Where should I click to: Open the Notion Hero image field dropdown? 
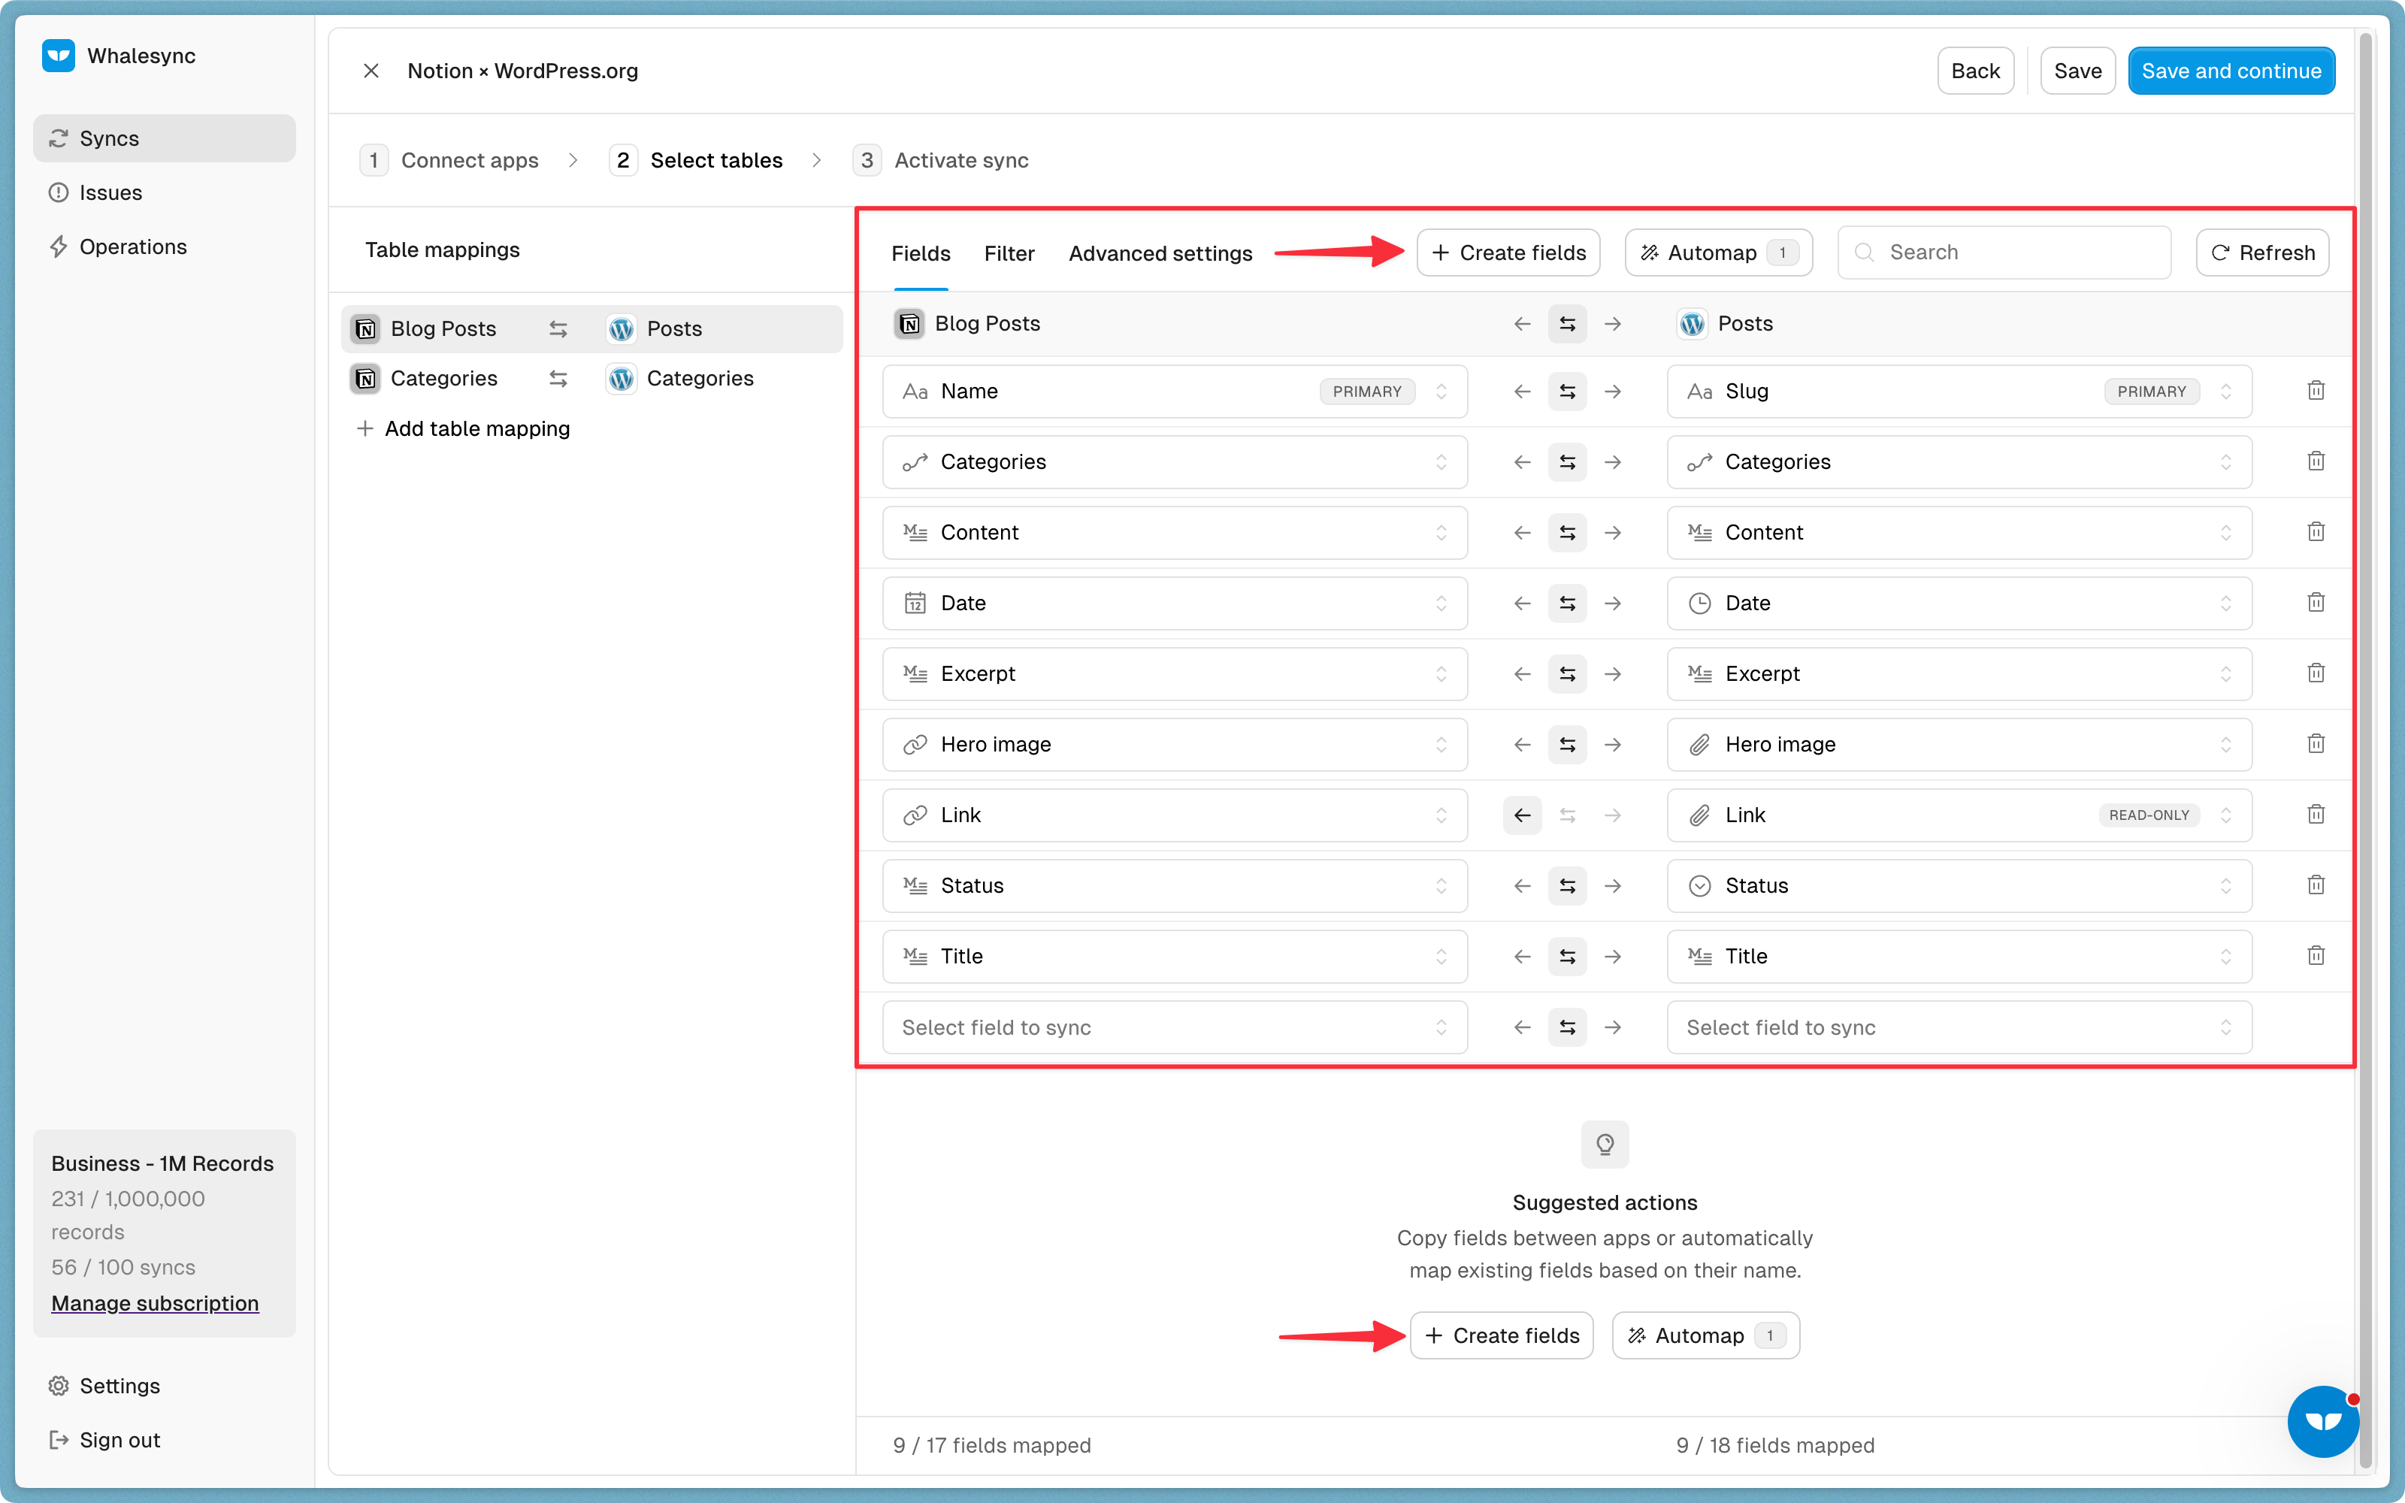pos(1175,745)
